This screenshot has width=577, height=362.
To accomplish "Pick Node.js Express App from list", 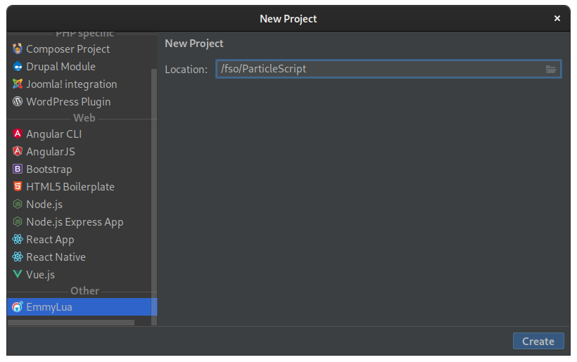I will (75, 222).
